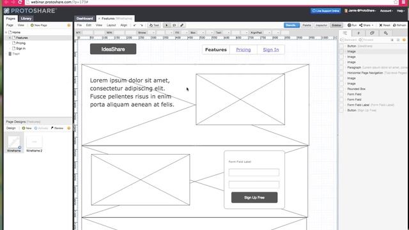
Task: Click the Sign In link in canvas navigation
Action: pyautogui.click(x=271, y=50)
